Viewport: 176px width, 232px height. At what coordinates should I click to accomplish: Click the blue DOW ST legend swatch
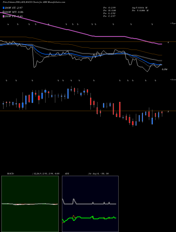click(x=4, y=8)
